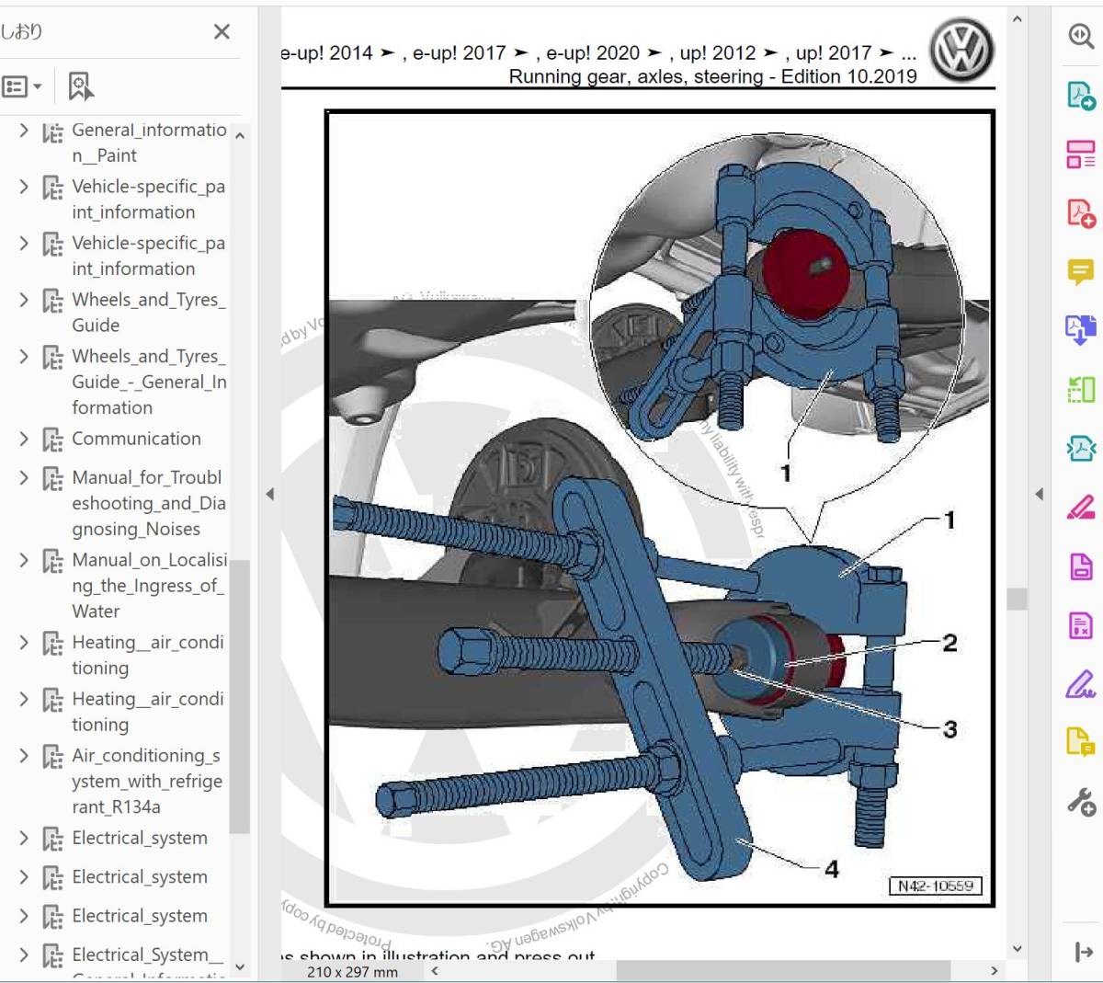Click the translate/combine files tool icon

1081,330
